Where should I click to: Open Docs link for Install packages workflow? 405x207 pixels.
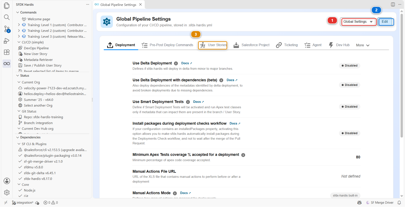pyautogui.click(x=235, y=123)
